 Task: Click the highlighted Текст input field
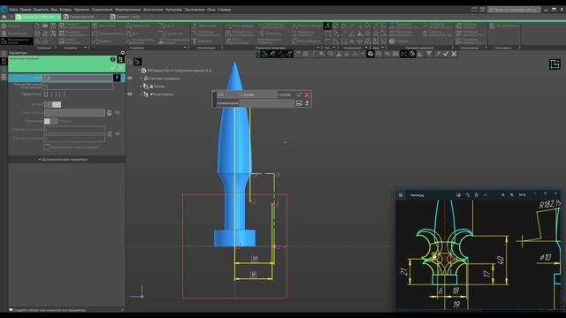pyautogui.click(x=78, y=78)
